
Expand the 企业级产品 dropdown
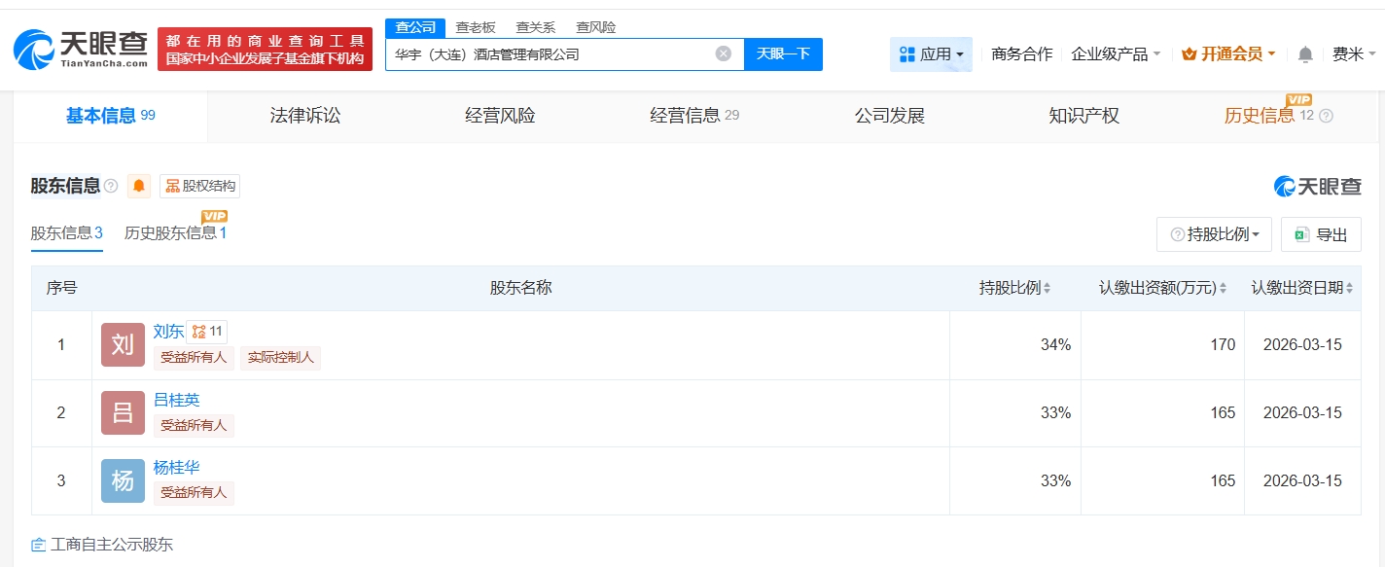[x=1116, y=54]
